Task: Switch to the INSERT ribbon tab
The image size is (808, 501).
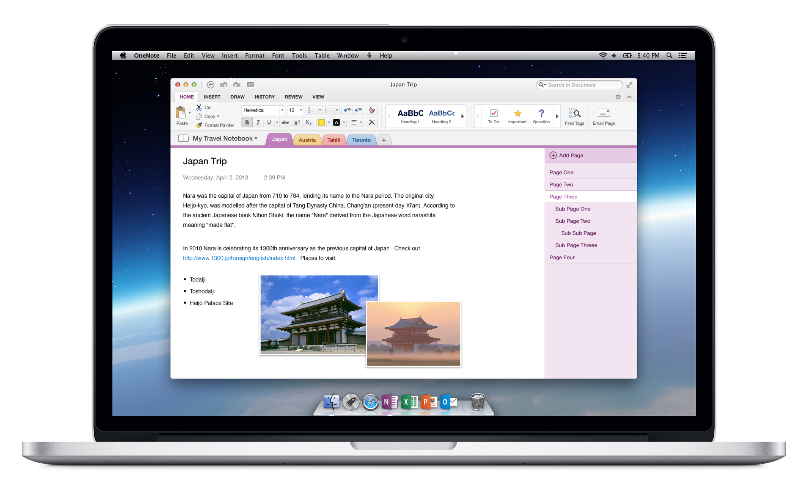Action: point(212,97)
